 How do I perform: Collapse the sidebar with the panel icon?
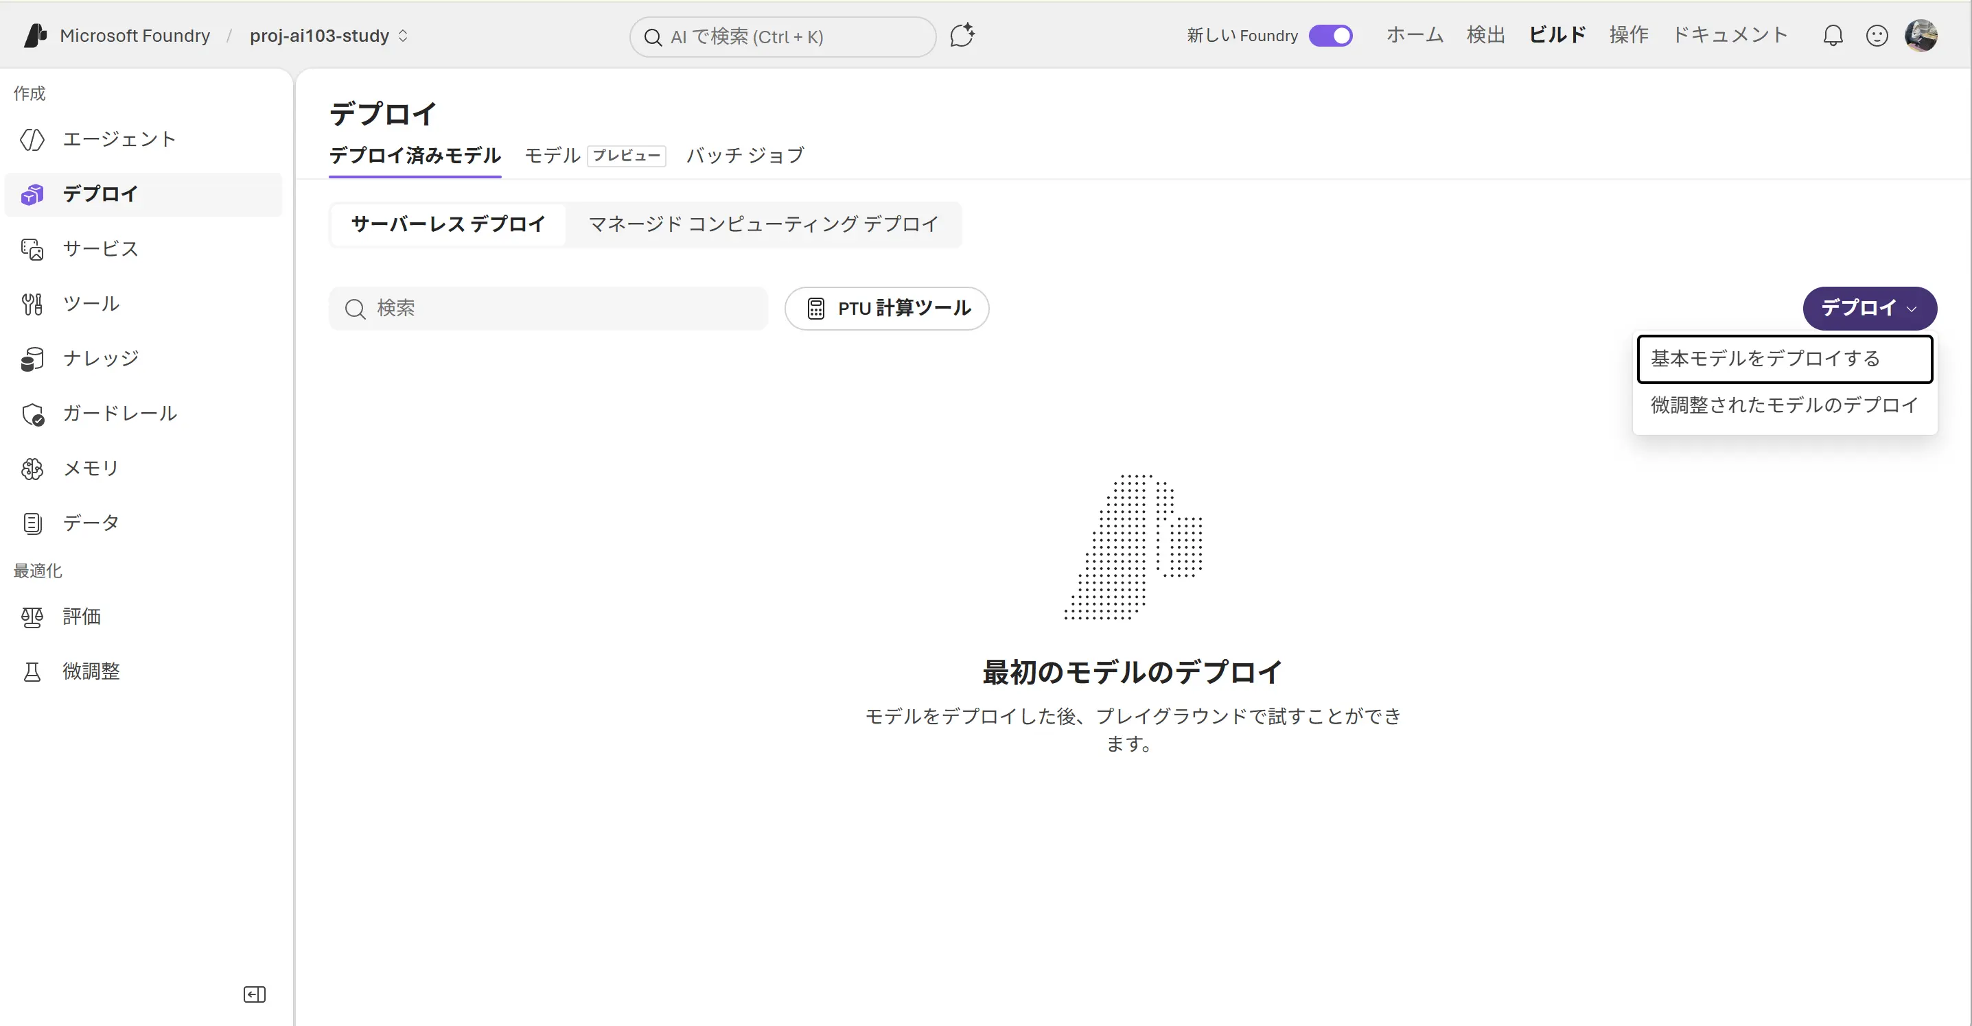click(x=254, y=994)
